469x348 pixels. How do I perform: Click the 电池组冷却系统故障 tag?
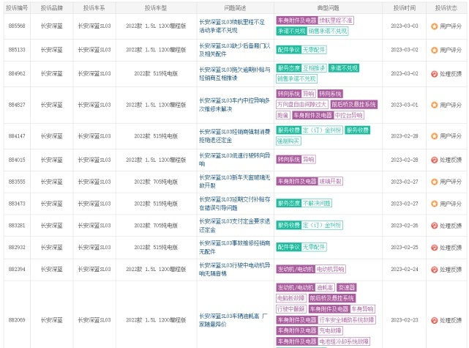[x=344, y=341]
